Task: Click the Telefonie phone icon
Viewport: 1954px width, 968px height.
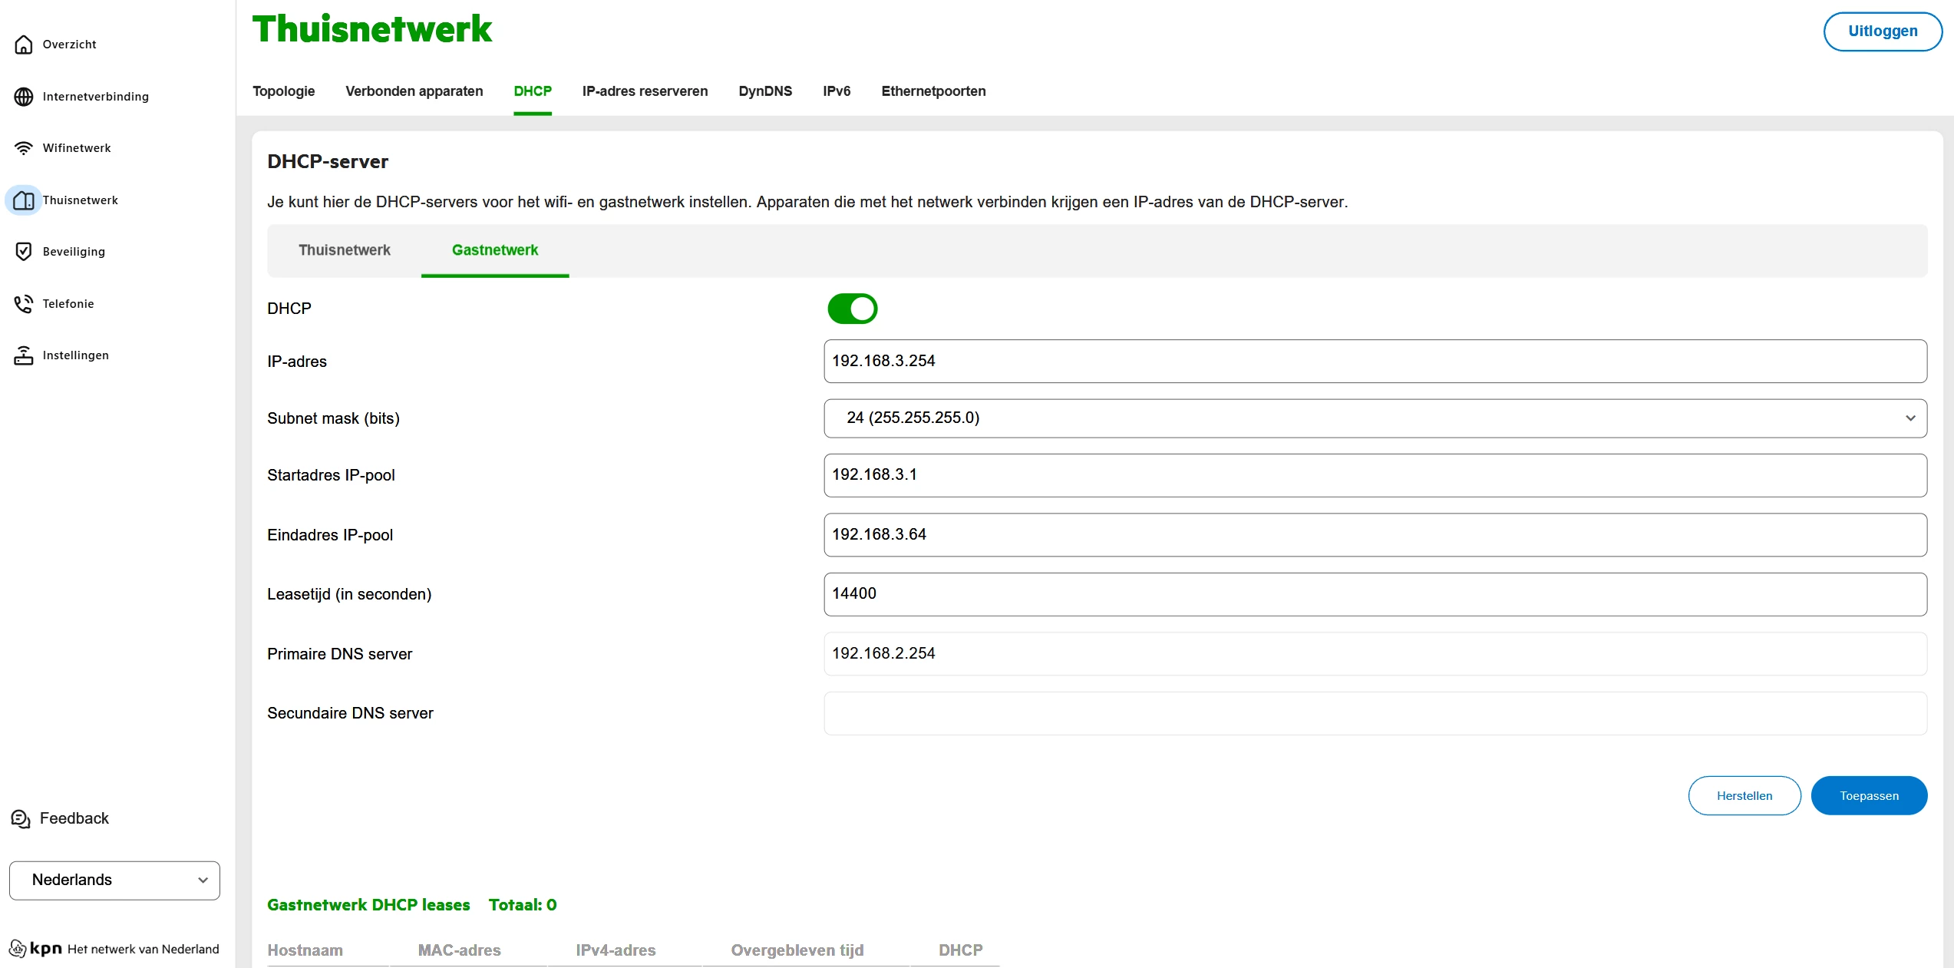Action: click(24, 304)
